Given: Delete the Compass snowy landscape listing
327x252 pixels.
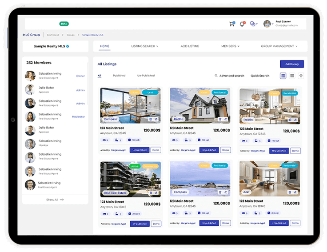Looking at the screenshot, I should point(220,192).
